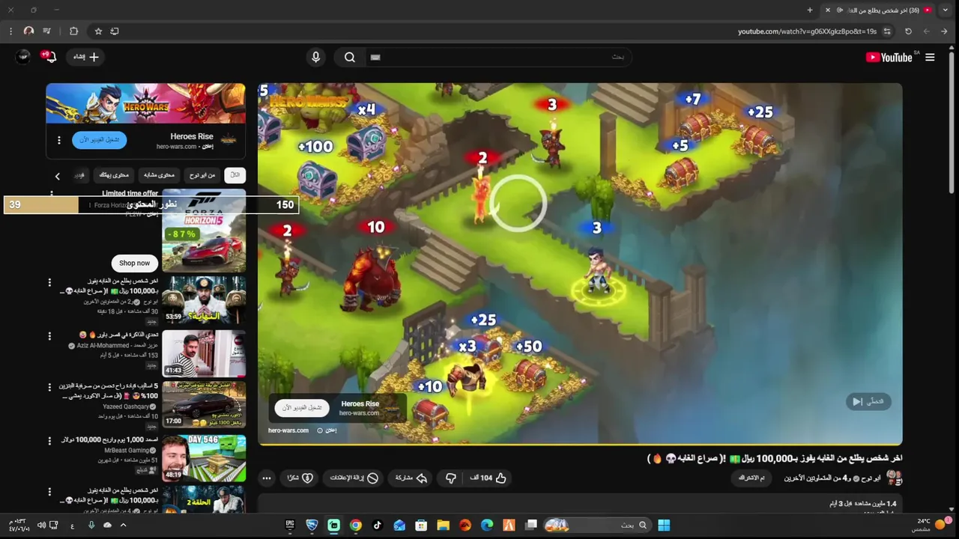Open the sidebar Hero Wars banner ad
The image size is (959, 539).
[x=145, y=103]
